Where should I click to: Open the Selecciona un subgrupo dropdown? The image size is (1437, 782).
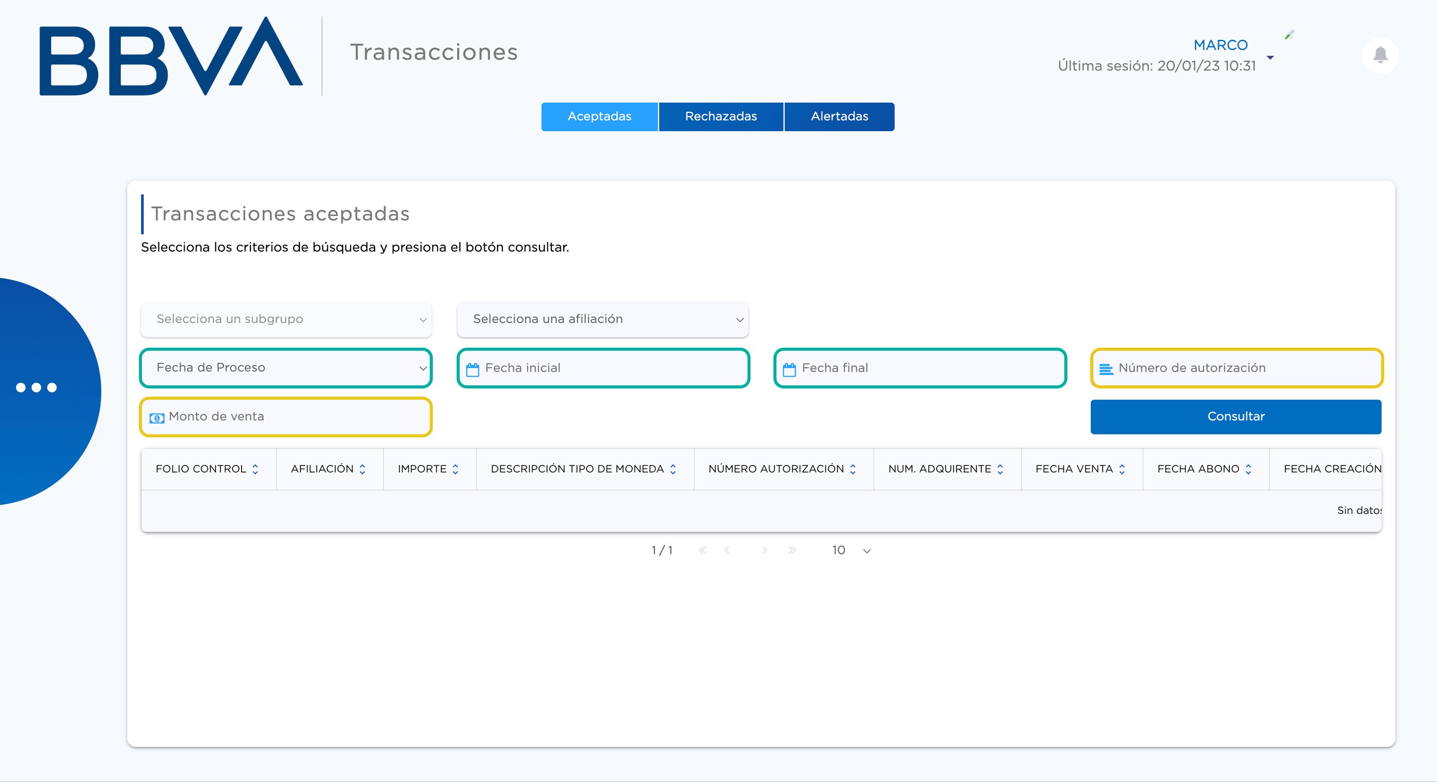tap(286, 320)
